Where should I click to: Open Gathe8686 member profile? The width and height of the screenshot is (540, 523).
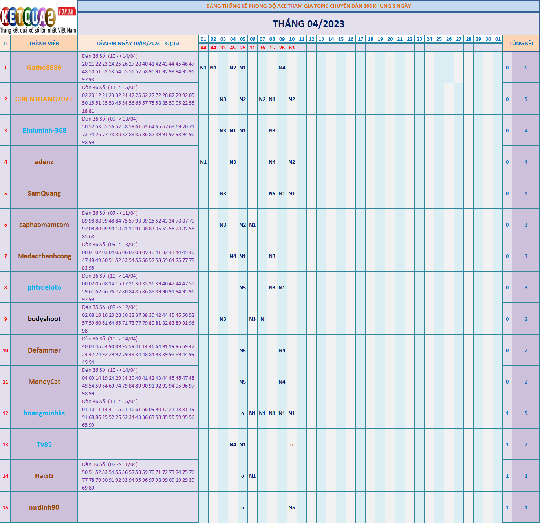tap(44, 68)
